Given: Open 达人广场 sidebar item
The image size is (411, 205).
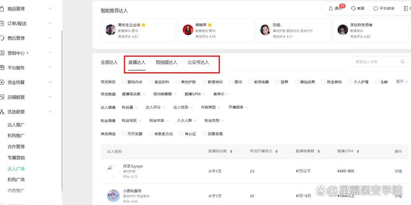Looking at the screenshot, I should pos(16,169).
